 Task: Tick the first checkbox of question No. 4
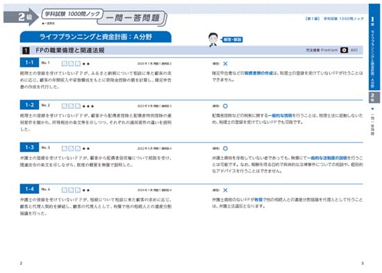65,190
